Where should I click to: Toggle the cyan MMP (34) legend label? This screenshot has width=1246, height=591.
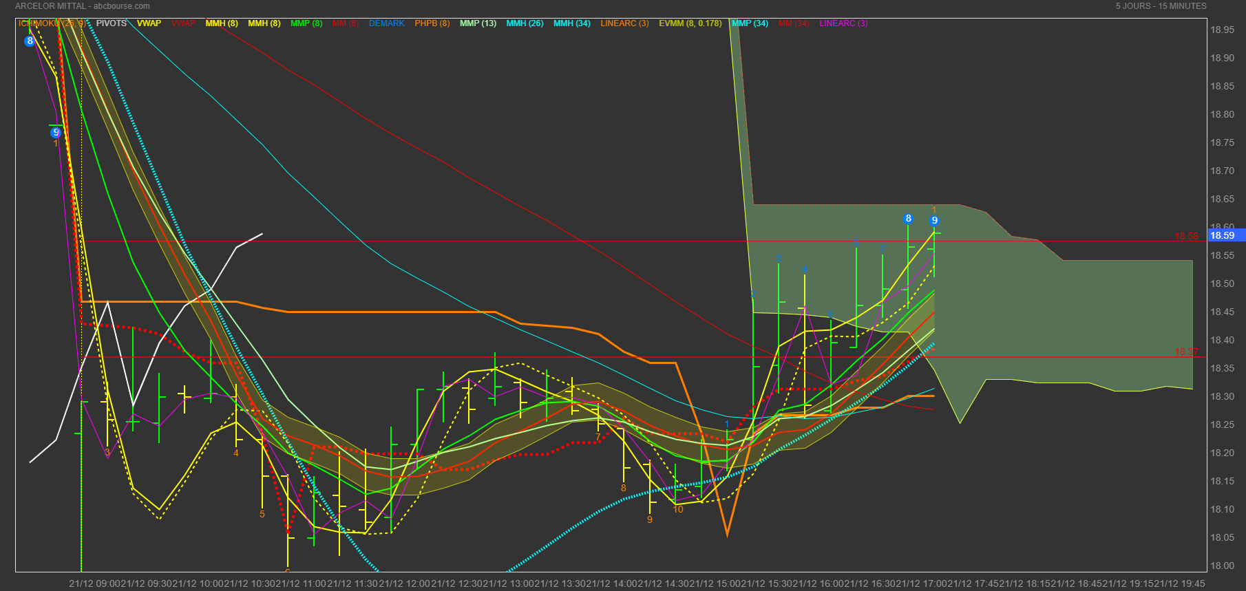pos(750,23)
